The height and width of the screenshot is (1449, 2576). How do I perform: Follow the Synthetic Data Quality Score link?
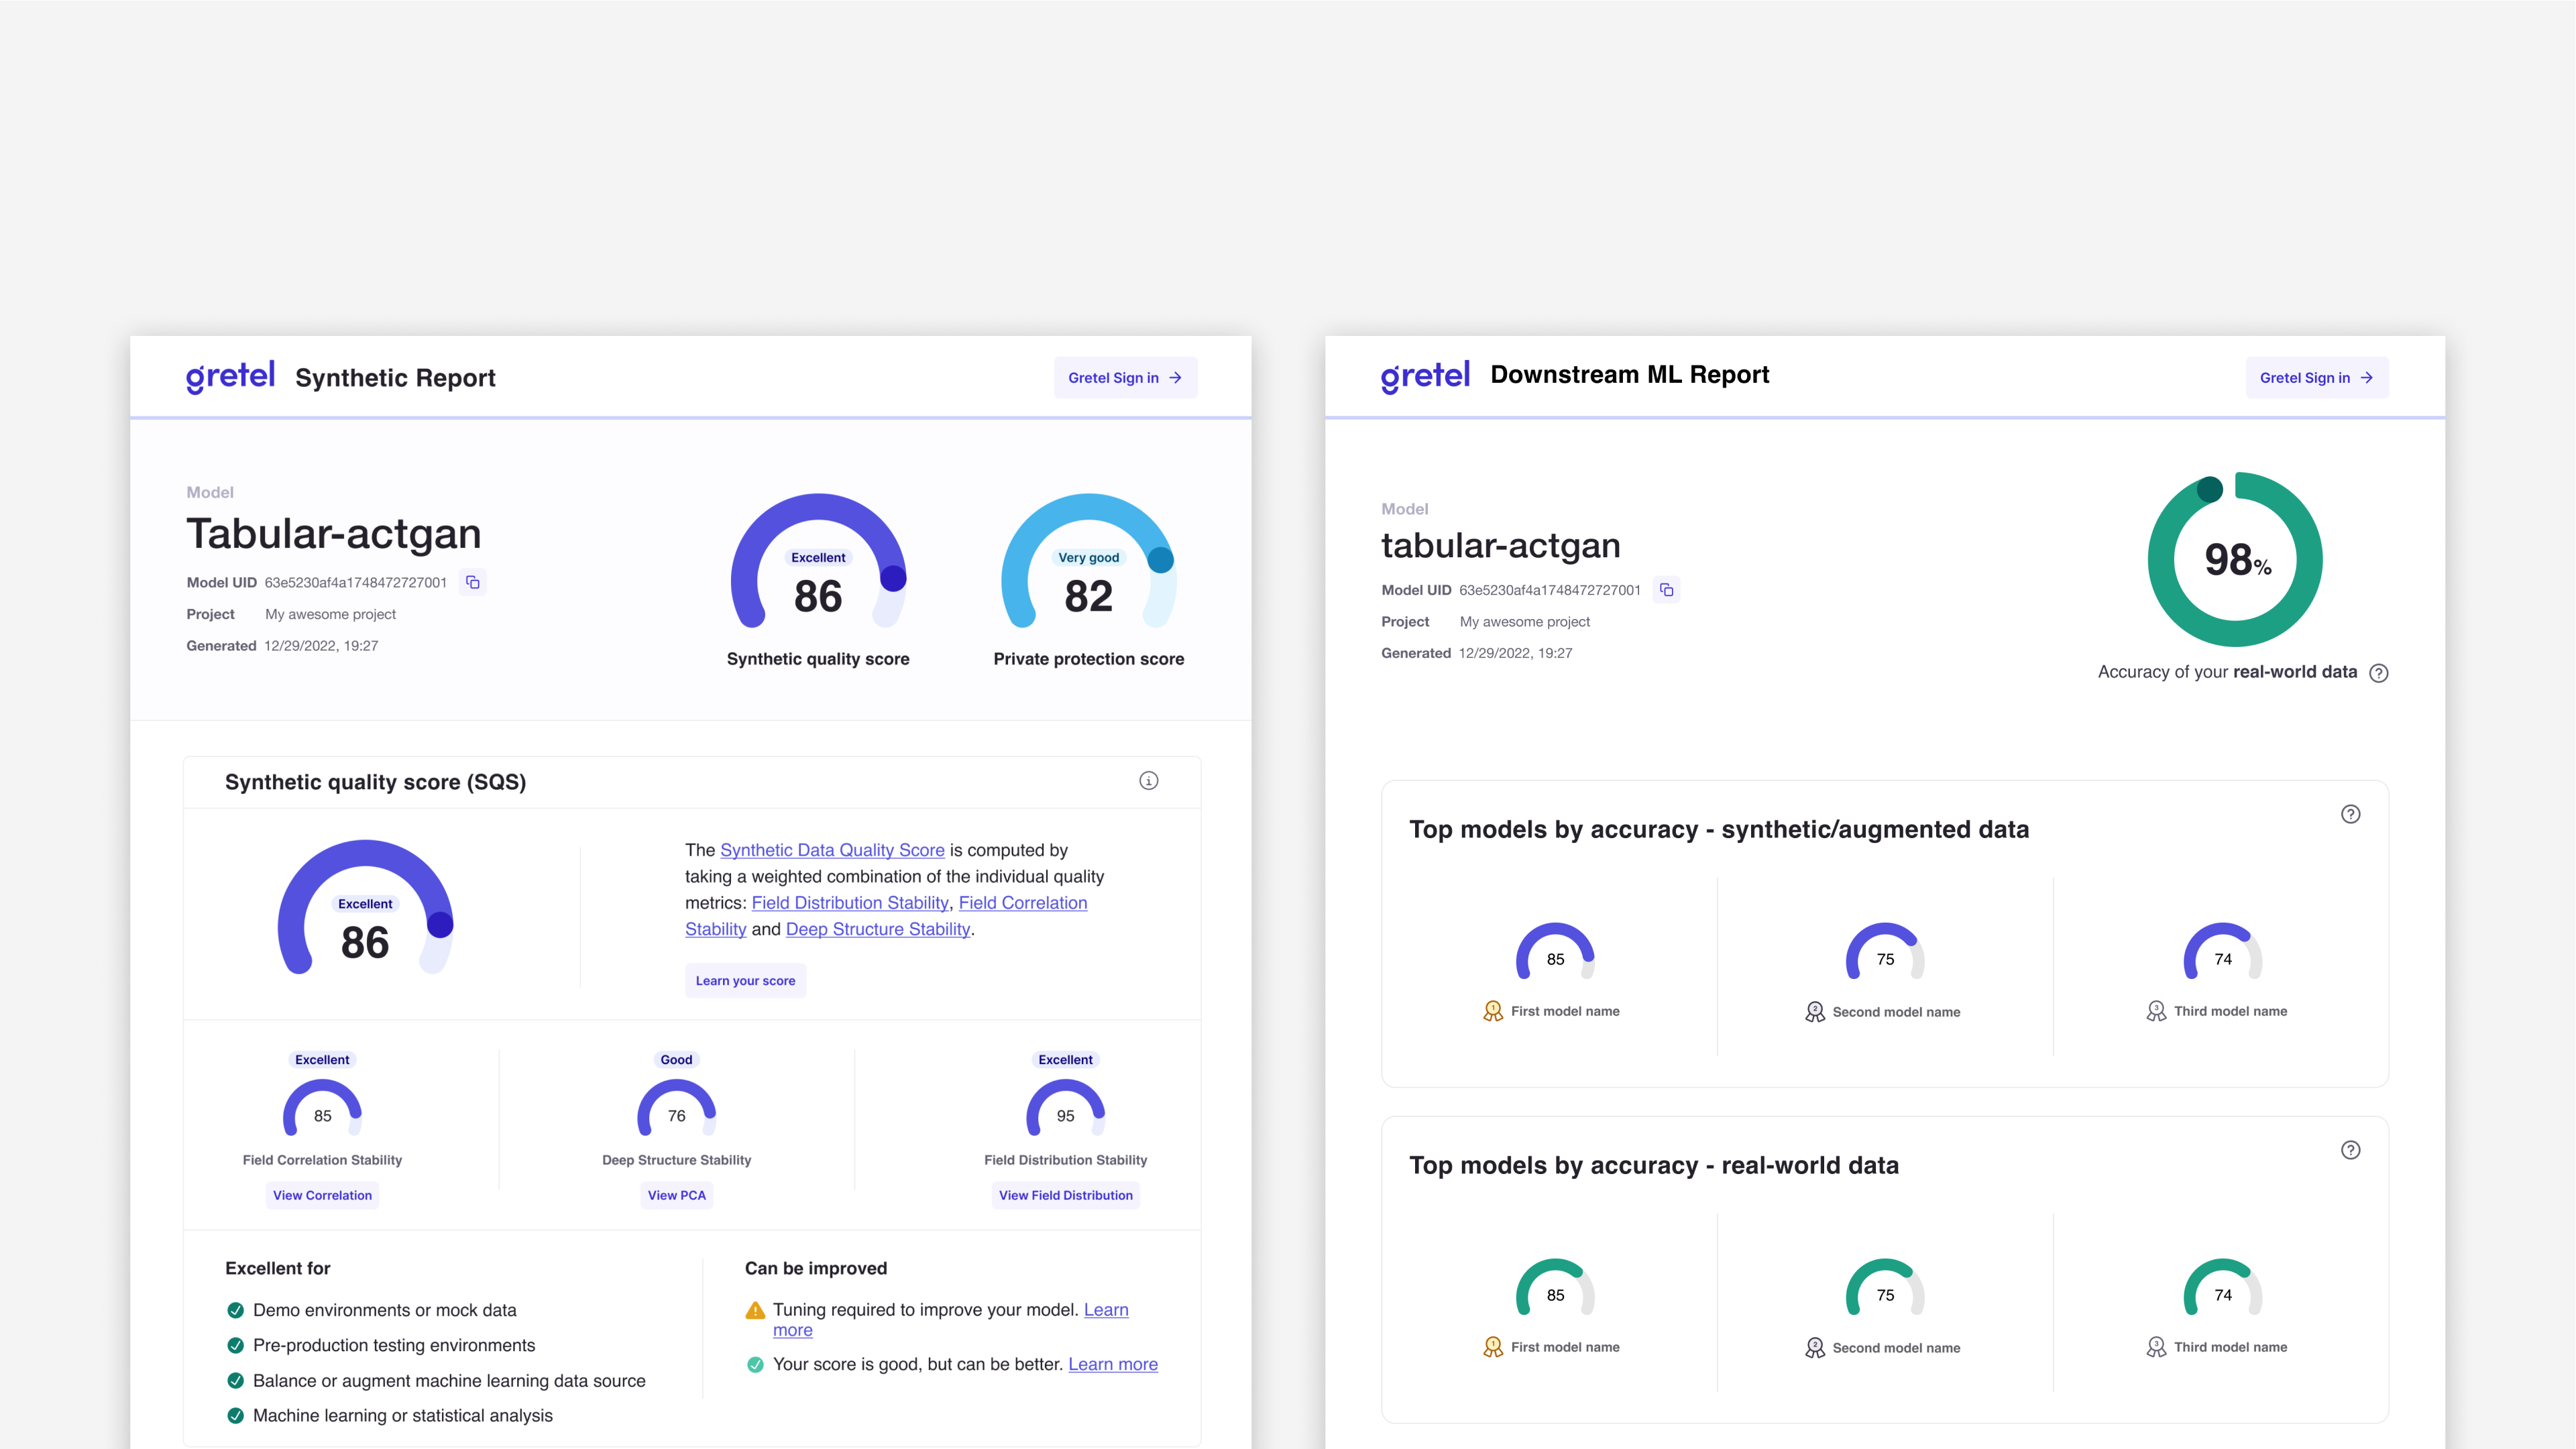coord(832,850)
